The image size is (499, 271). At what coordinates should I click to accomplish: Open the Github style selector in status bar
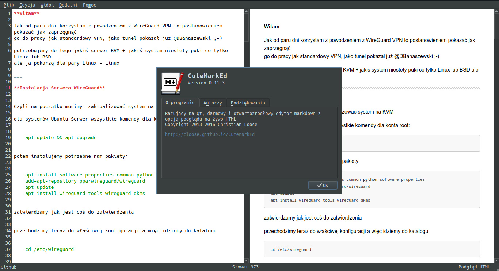[x=9, y=267]
